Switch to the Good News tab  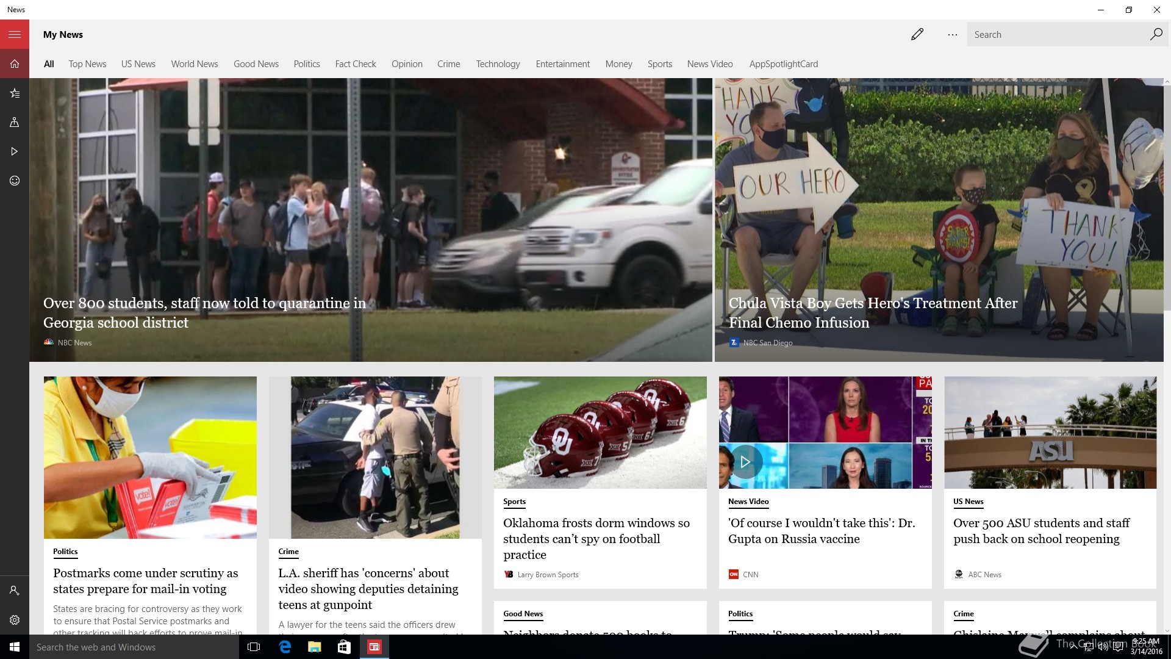256,63
